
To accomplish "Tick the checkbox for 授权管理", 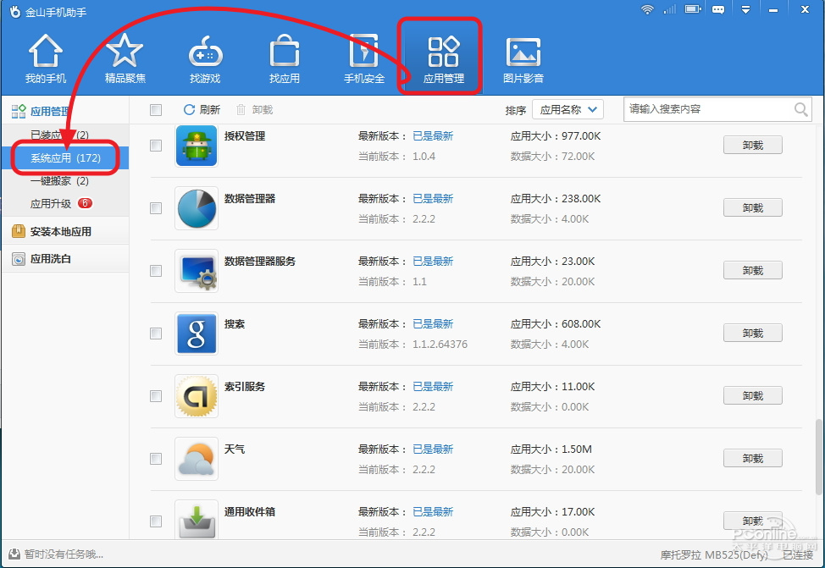I will (x=156, y=146).
